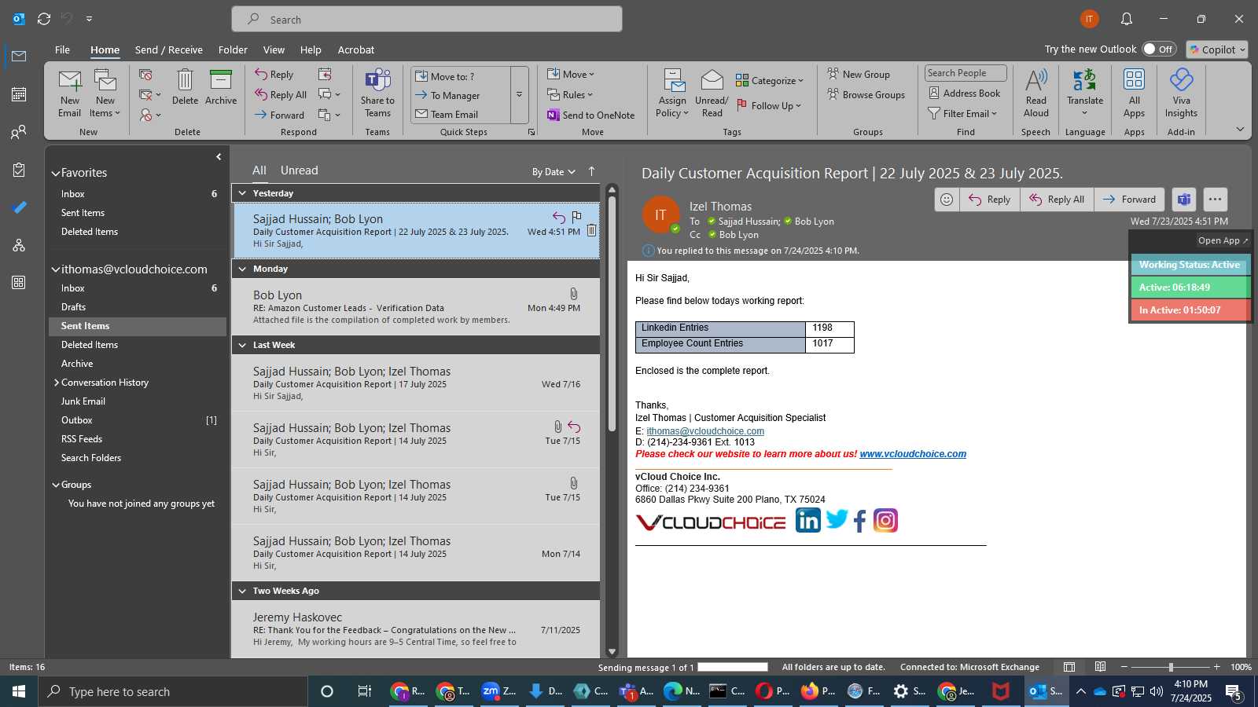Click the notification bell icon
The height and width of the screenshot is (707, 1258).
pyautogui.click(x=1126, y=19)
